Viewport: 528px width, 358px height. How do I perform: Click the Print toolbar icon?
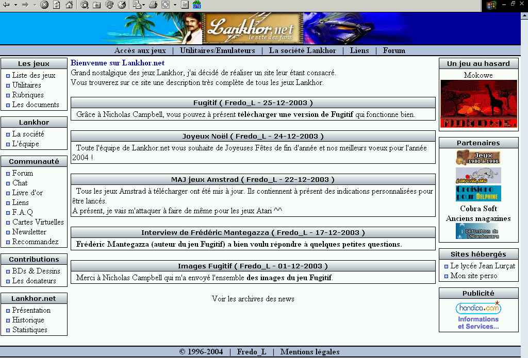click(153, 5)
